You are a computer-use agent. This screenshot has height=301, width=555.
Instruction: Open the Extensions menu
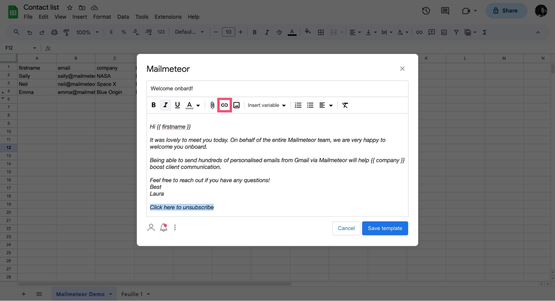tap(168, 17)
